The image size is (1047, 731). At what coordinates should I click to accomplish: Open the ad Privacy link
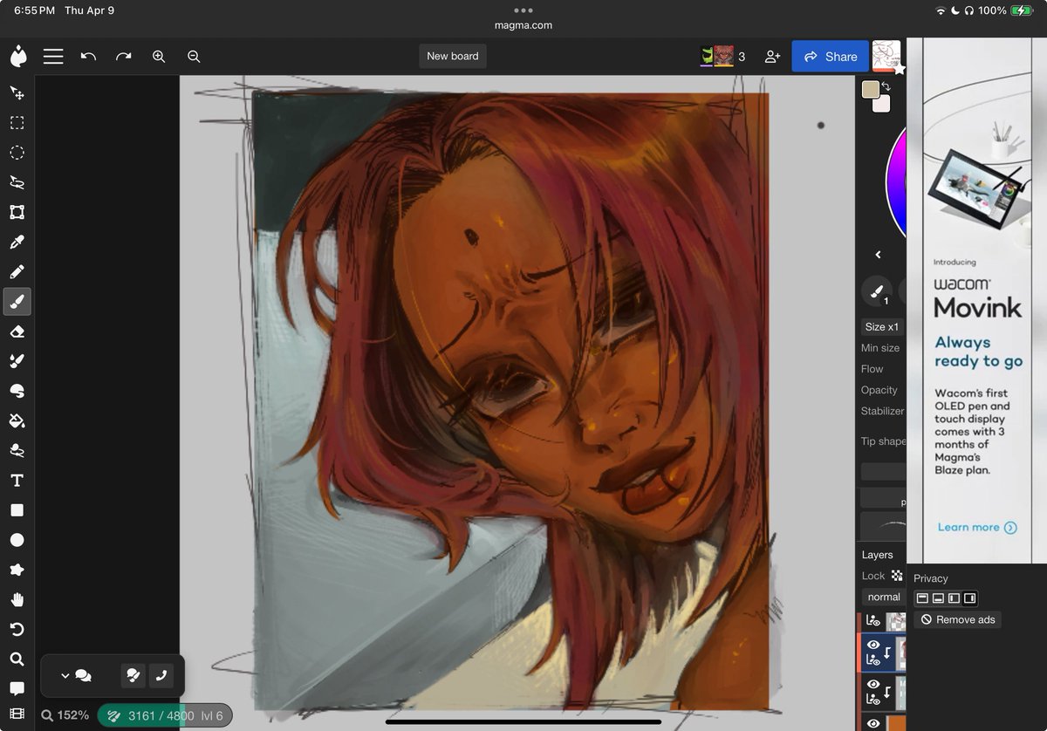[930, 578]
